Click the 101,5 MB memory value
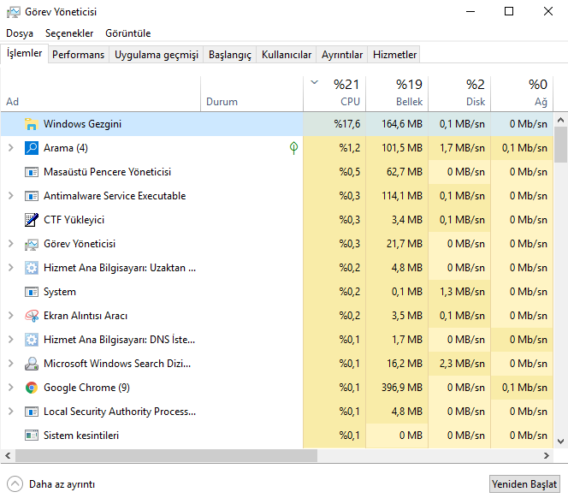The width and height of the screenshot is (568, 504). [402, 148]
